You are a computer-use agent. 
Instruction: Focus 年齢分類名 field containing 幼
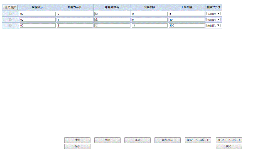[x=112, y=14]
